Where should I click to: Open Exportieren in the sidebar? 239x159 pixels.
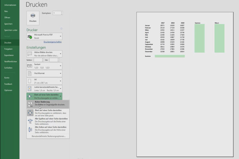(9, 55)
